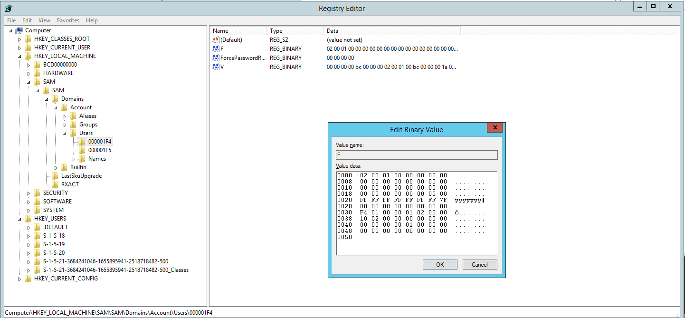This screenshot has height=318, width=685.
Task: Click the Value name input field
Action: pyautogui.click(x=417, y=154)
